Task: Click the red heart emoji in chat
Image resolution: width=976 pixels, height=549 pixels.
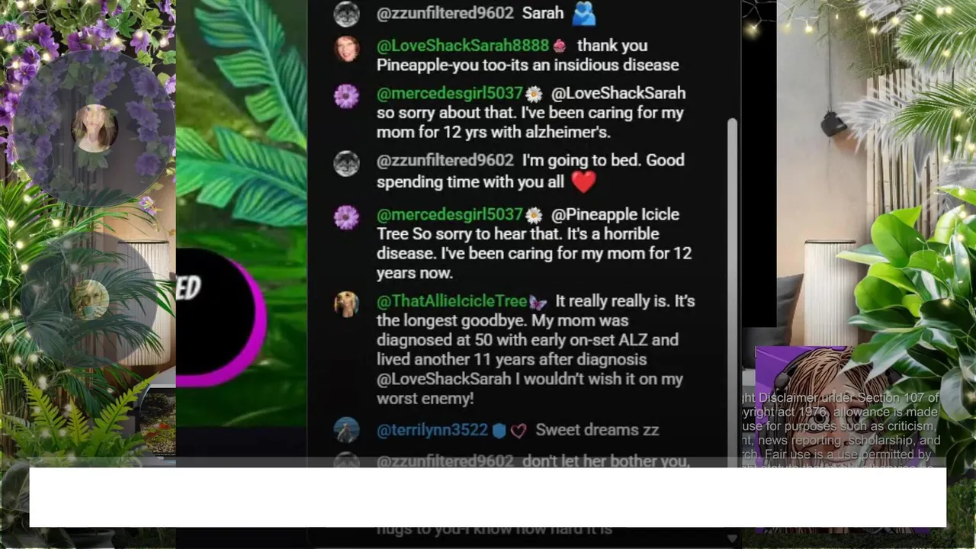Action: (x=583, y=182)
